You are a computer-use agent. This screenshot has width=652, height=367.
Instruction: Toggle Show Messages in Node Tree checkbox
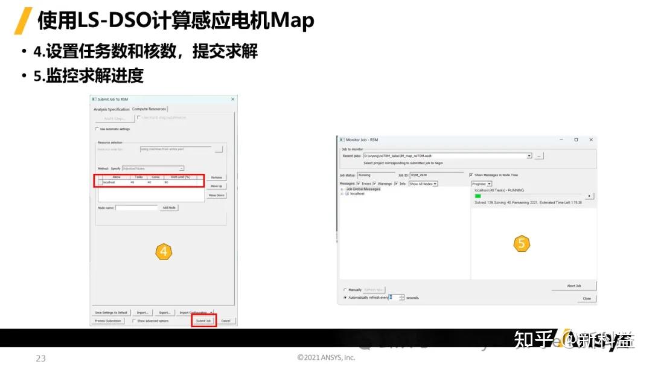coord(471,175)
